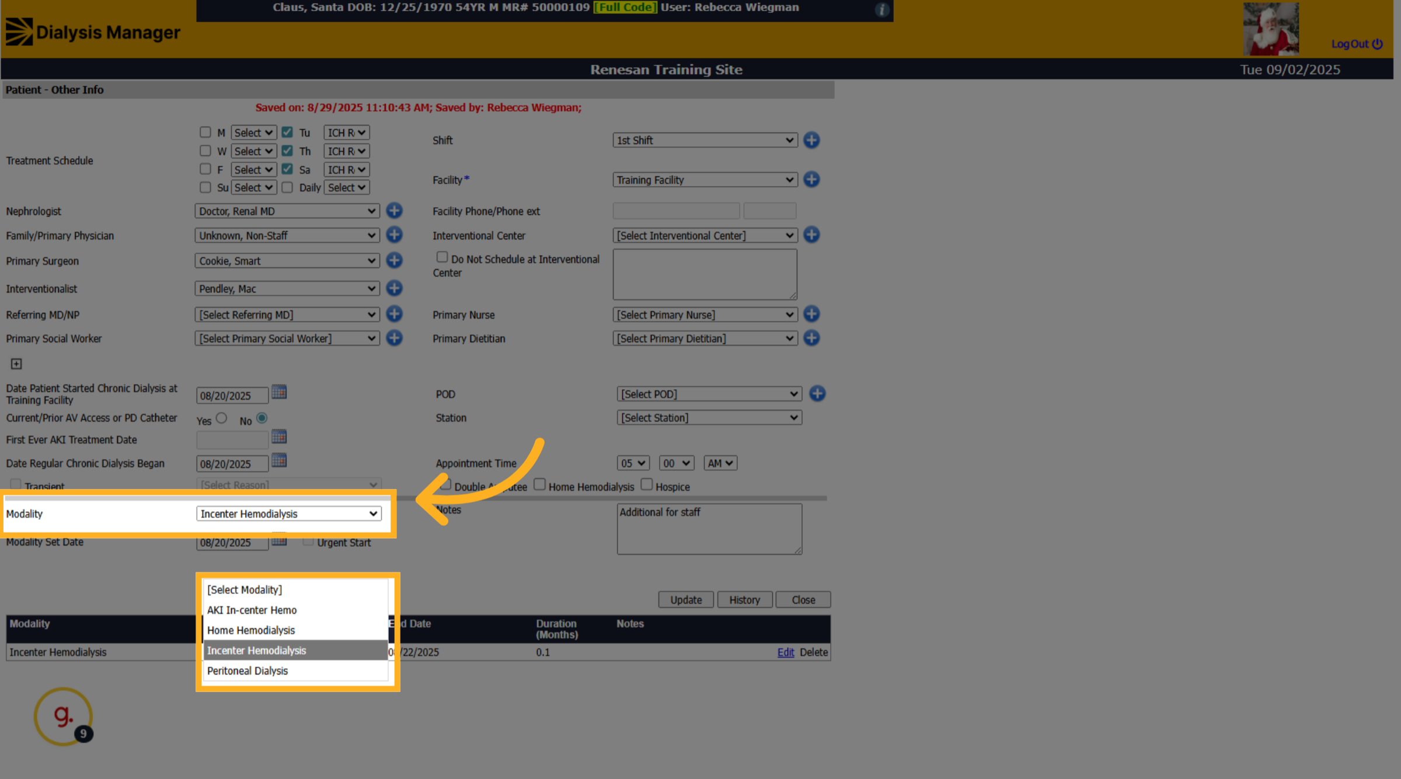Open calendar for Chronic Dialysis start date
This screenshot has height=779, width=1401.
[279, 392]
